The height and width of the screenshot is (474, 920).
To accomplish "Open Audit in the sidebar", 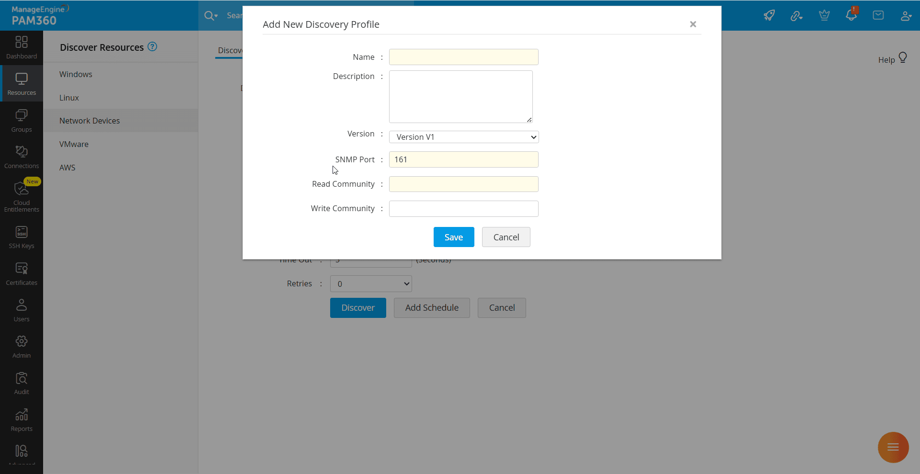I will pyautogui.click(x=22, y=383).
